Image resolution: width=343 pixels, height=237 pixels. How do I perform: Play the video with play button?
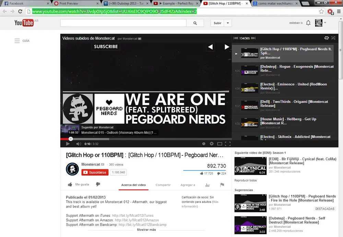click(x=68, y=144)
